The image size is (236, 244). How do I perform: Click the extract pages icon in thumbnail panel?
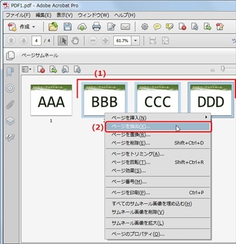(77, 70)
